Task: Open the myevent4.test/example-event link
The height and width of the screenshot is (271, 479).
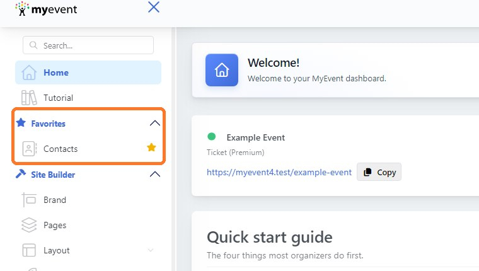Action: [x=279, y=172]
